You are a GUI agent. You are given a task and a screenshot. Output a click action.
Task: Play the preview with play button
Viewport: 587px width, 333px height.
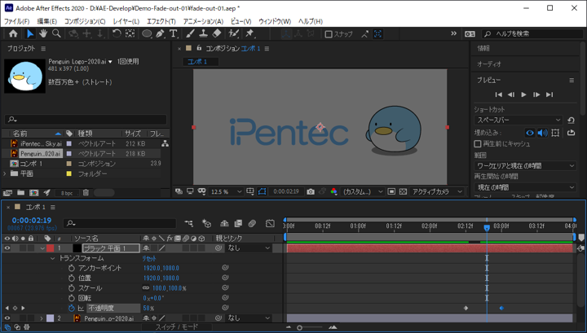pos(523,94)
